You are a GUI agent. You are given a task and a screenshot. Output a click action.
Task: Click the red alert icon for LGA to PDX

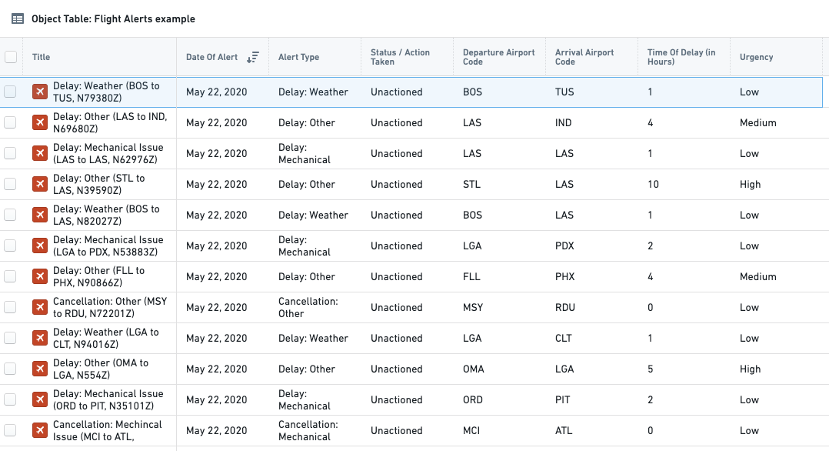pos(40,246)
